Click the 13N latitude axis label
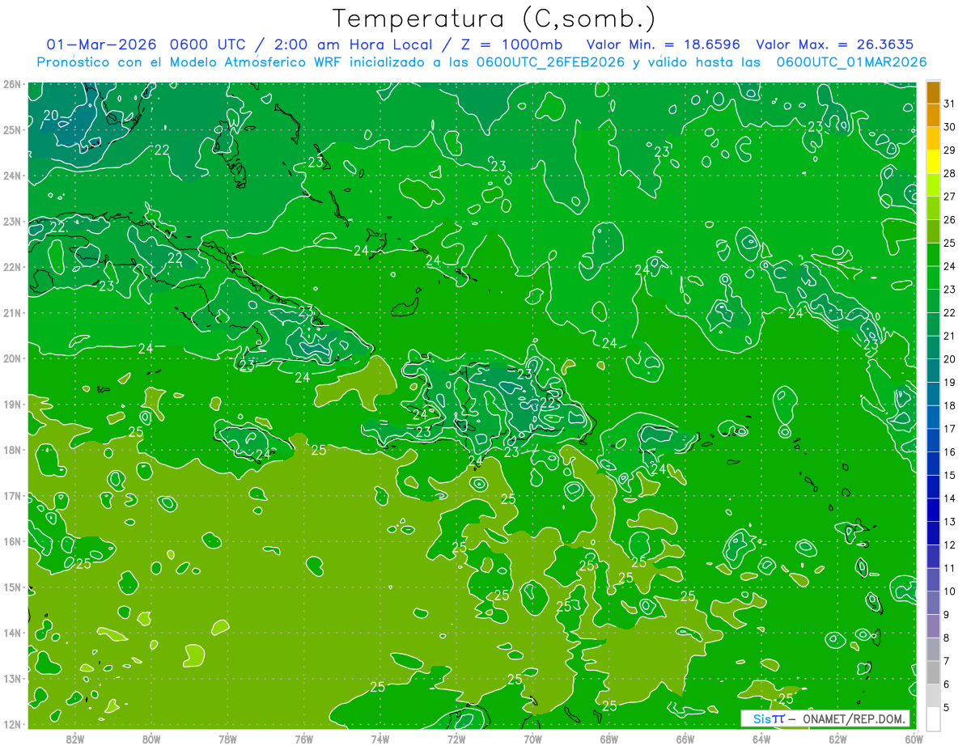The image size is (971, 750). point(11,678)
